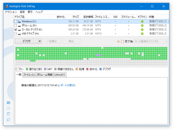The width and height of the screenshot is (173, 130).
Task: Open the scheduler clock icon in the sidebar
Action: pyautogui.click(x=8, y=108)
